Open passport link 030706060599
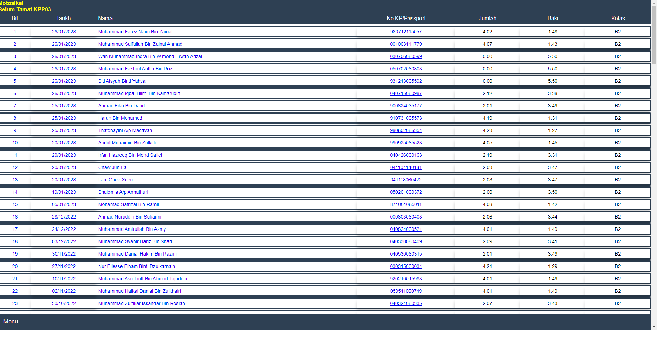This screenshot has height=354, width=659. [406, 56]
